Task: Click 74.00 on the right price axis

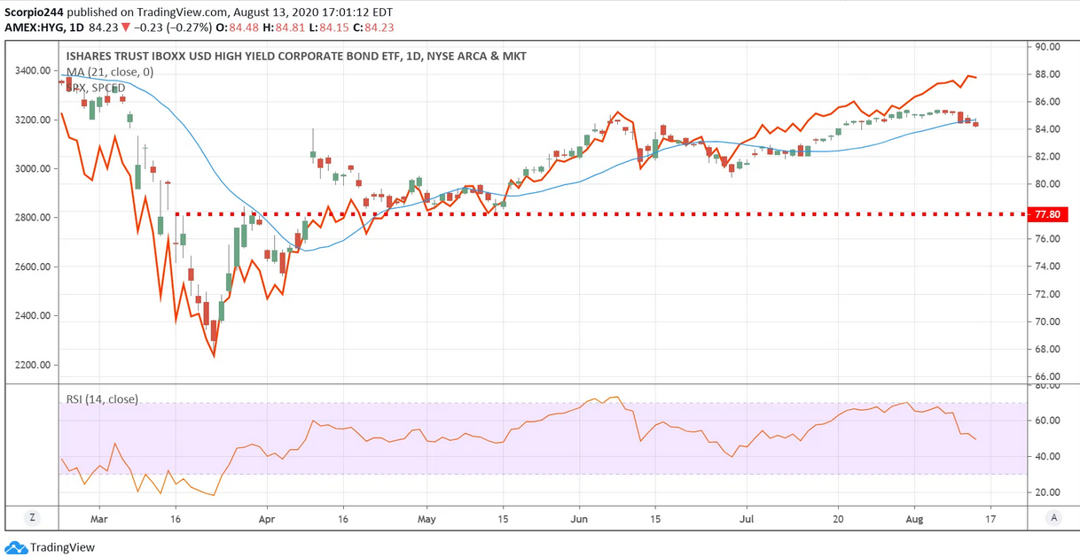Action: 1047,267
